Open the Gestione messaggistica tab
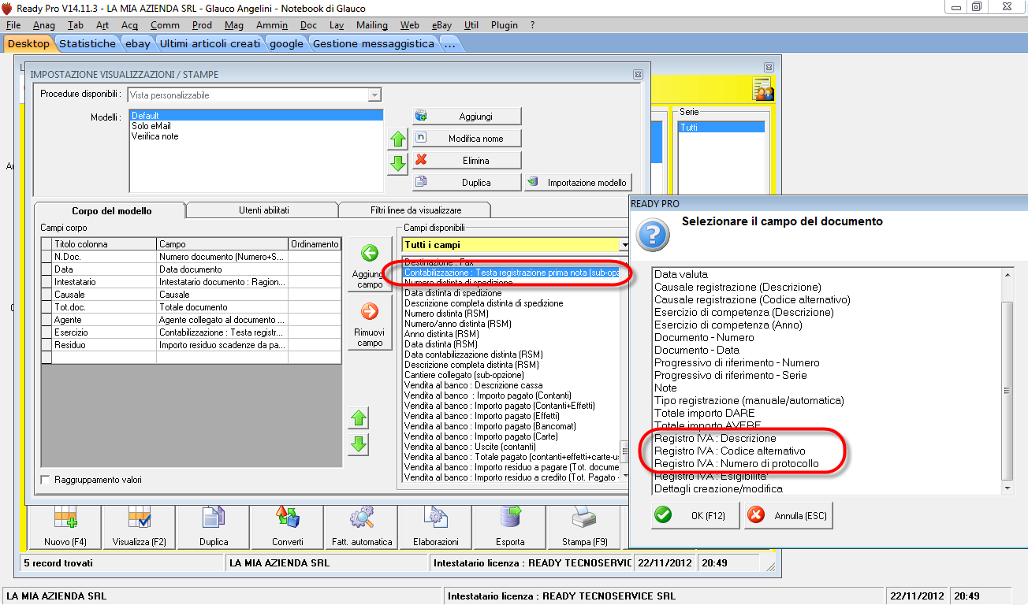The height and width of the screenshot is (605, 1028). tap(374, 44)
